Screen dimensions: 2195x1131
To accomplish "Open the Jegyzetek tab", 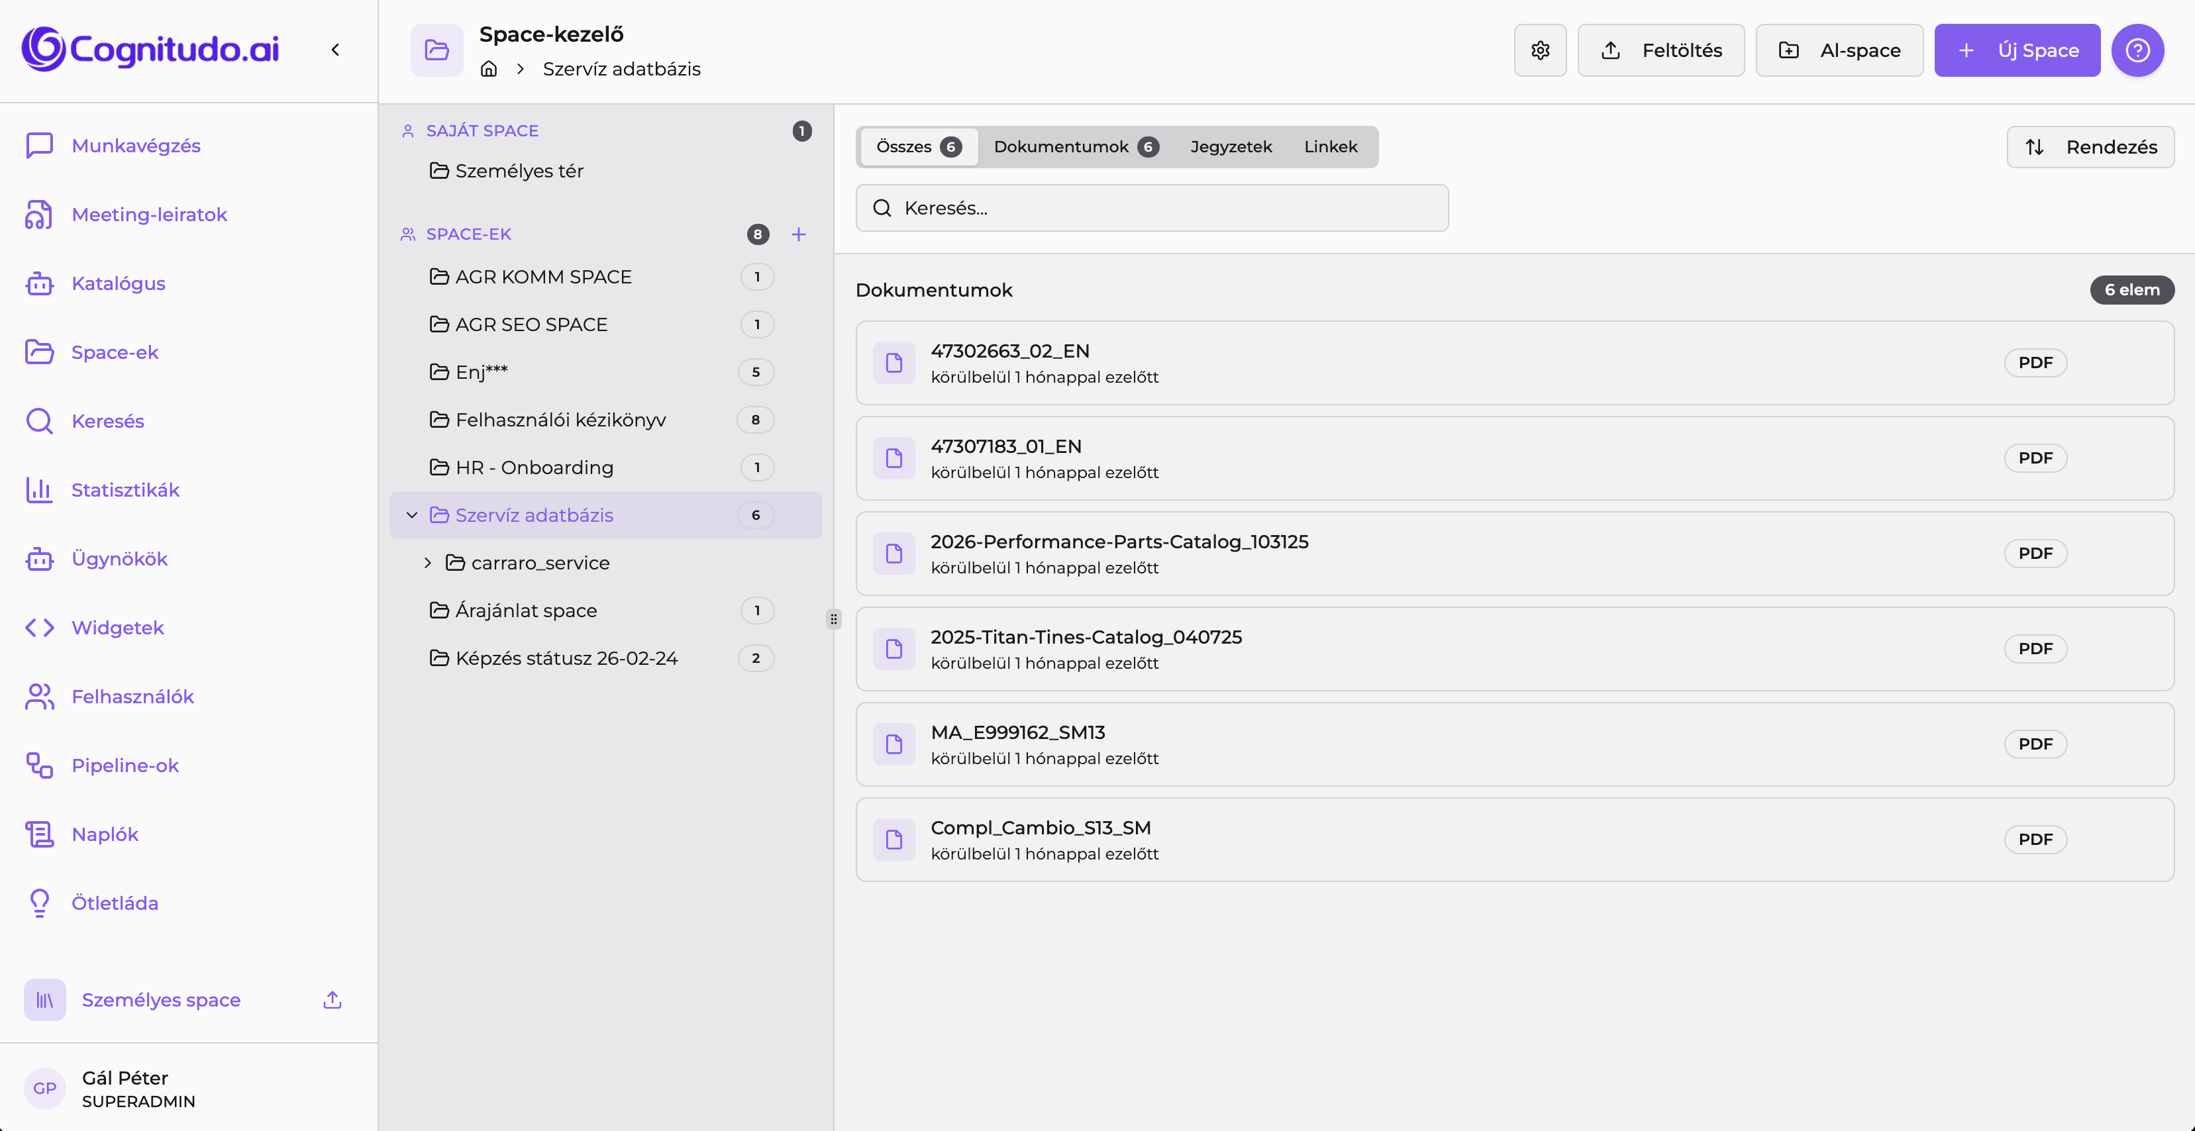I will coord(1231,146).
